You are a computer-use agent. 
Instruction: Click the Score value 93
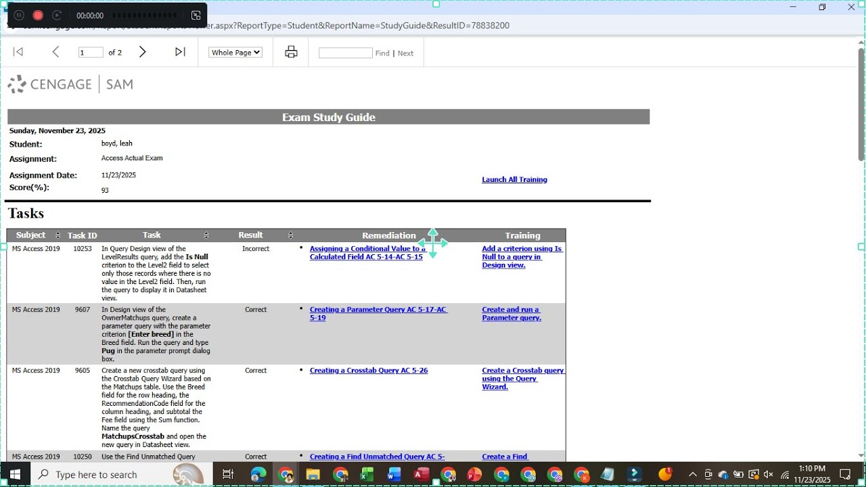click(105, 190)
